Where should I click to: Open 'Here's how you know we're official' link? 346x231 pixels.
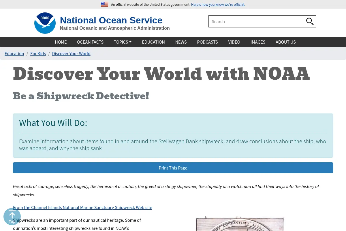pos(218,4)
